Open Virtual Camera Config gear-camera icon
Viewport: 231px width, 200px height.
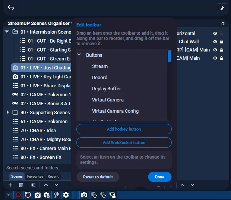click(47, 195)
